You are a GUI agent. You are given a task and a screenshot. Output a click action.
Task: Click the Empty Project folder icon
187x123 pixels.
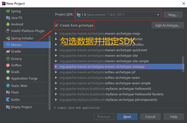pos(8,107)
